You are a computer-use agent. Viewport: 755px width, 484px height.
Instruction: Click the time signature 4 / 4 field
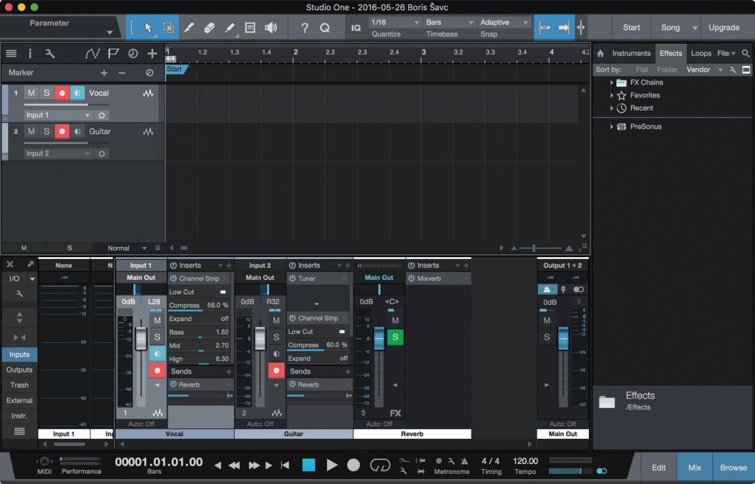click(x=491, y=461)
